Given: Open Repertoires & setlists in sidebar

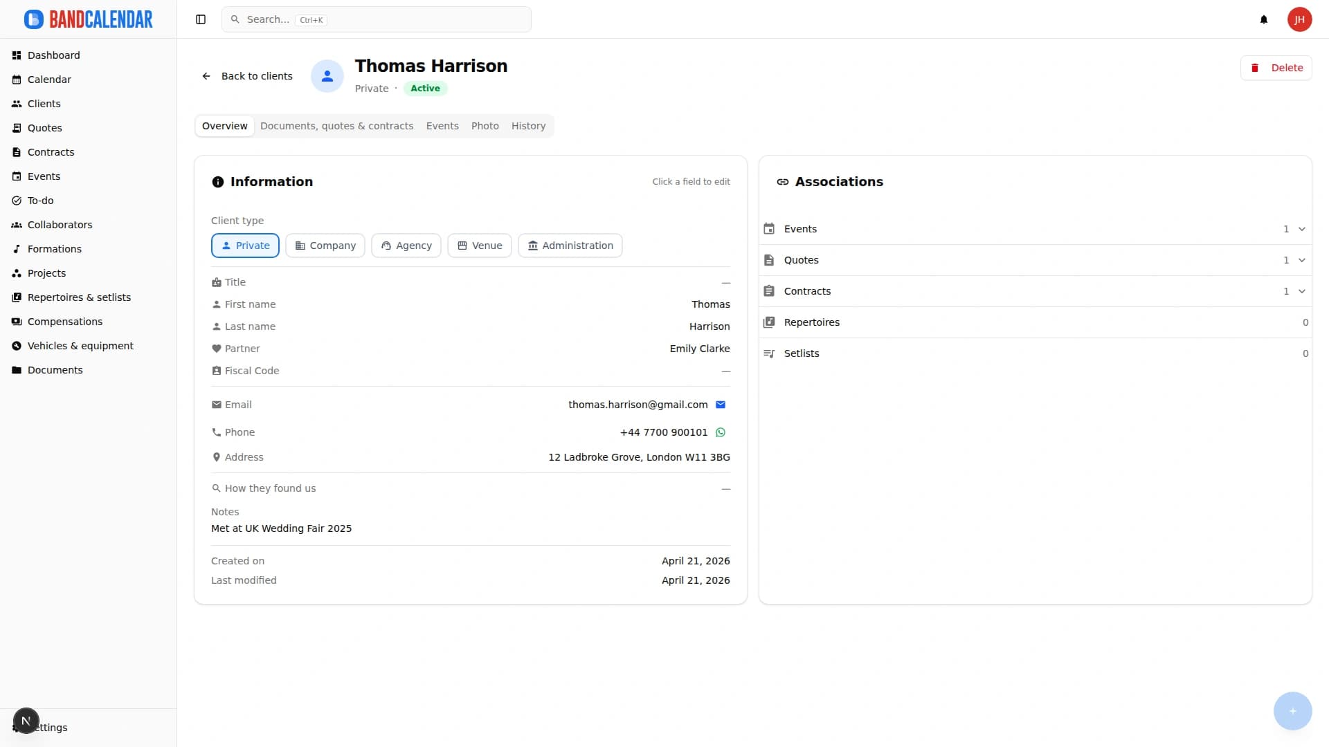Looking at the screenshot, I should point(89,297).
